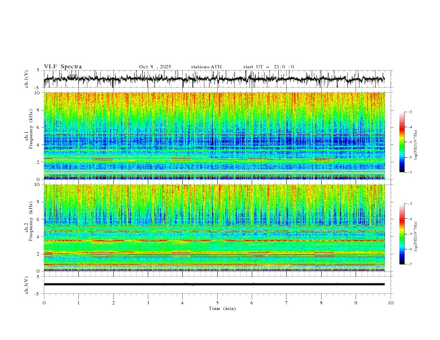Click the "ch.3(V)" axis label

point(27,285)
